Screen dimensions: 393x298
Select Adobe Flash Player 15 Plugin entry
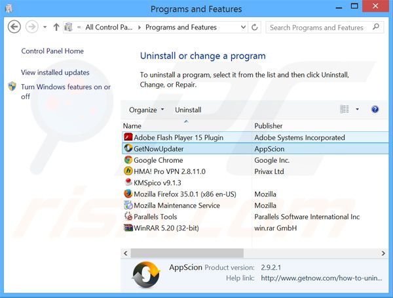(178, 137)
